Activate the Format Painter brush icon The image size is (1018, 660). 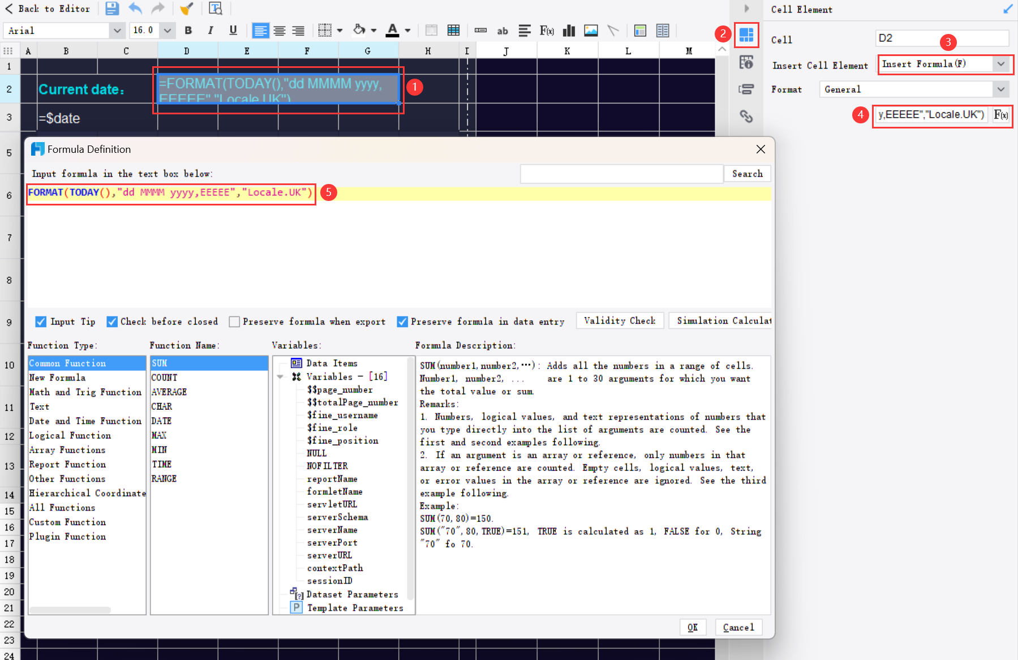(187, 8)
